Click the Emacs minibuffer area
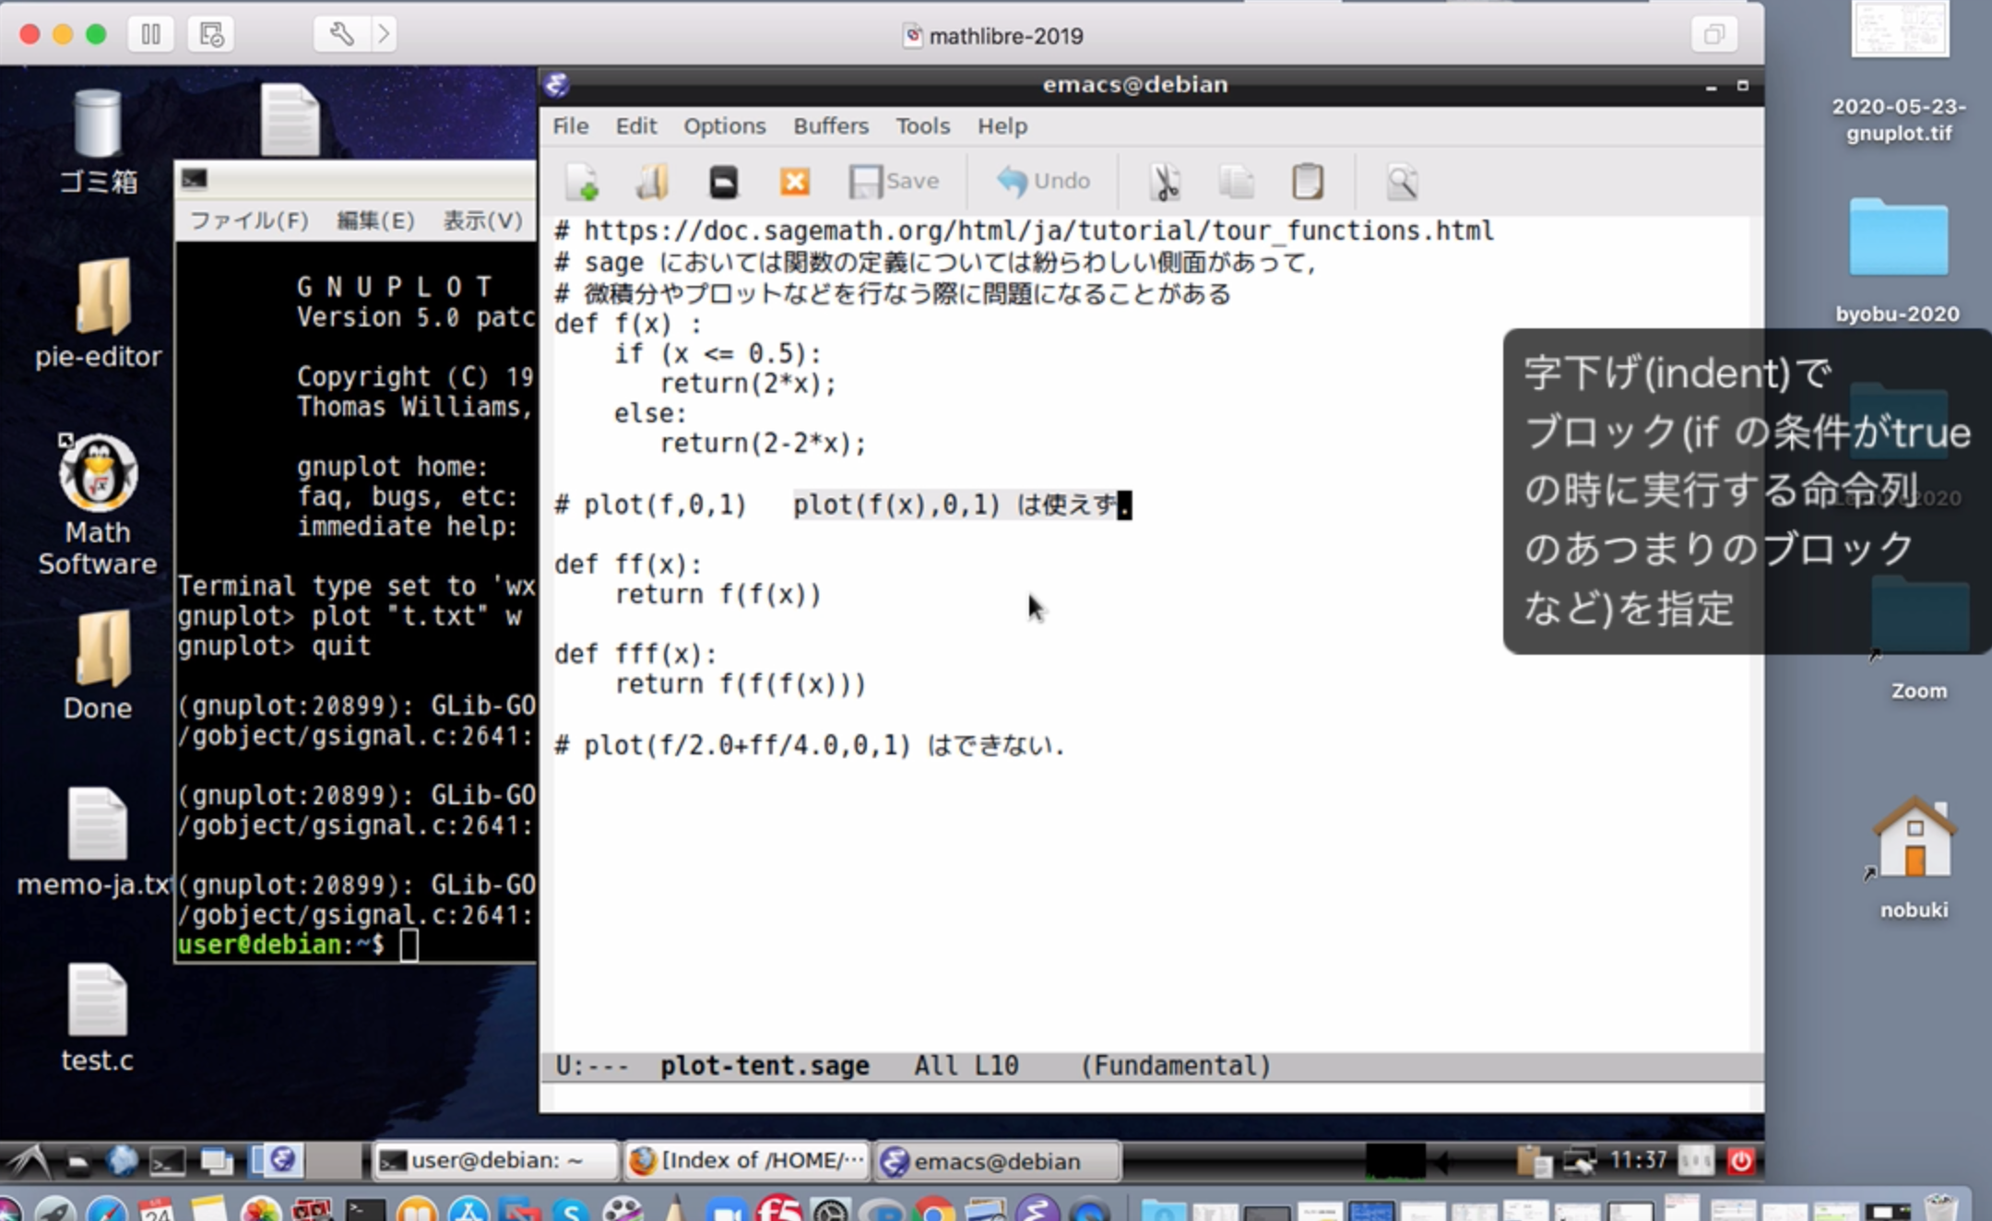Screen dimensions: 1992x1221 click(x=1151, y=1097)
